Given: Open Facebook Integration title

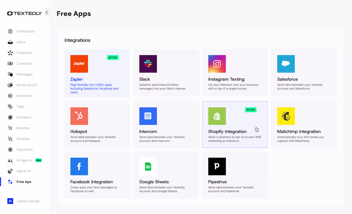Looking at the screenshot, I should pyautogui.click(x=92, y=182).
